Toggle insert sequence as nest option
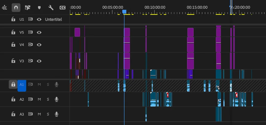This screenshot has width=266, height=125. [x=5, y=8]
